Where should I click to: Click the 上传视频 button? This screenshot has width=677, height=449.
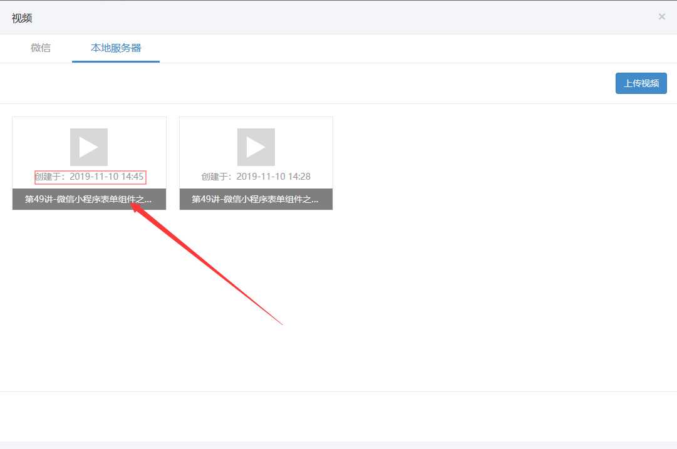click(x=641, y=83)
